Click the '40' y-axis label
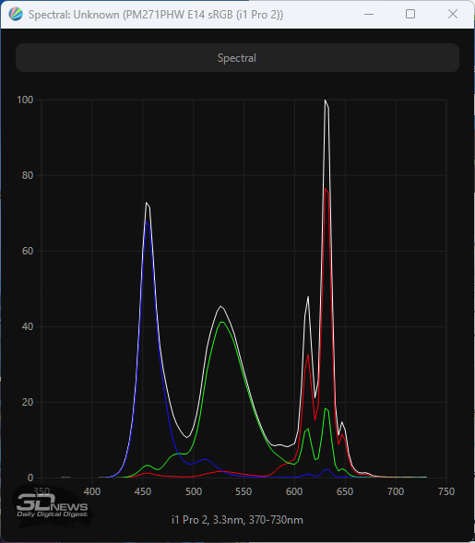 (x=28, y=326)
